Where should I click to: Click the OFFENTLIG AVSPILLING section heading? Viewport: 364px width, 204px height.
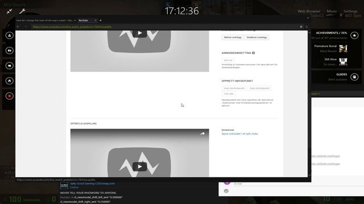coord(84,124)
